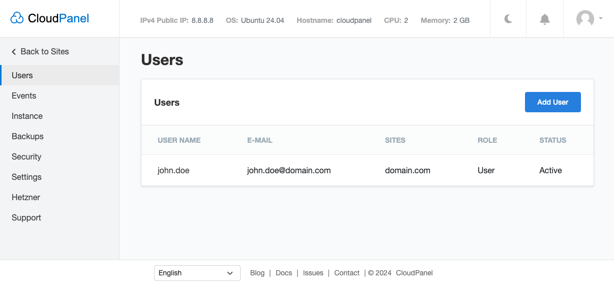Open the Events sidebar section
614x286 pixels.
24,96
